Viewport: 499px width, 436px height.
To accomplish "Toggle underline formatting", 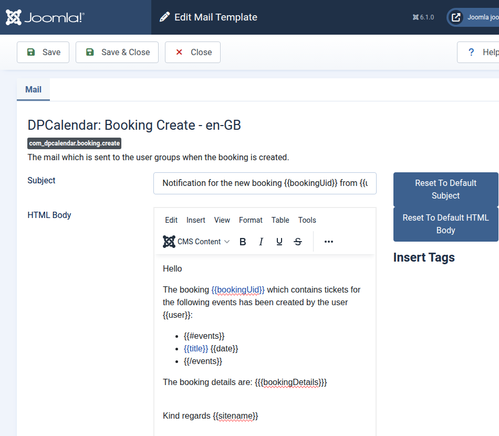I will [x=279, y=241].
